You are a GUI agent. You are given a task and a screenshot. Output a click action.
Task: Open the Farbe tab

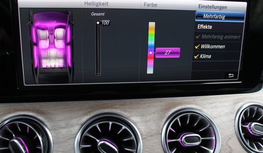[151, 5]
